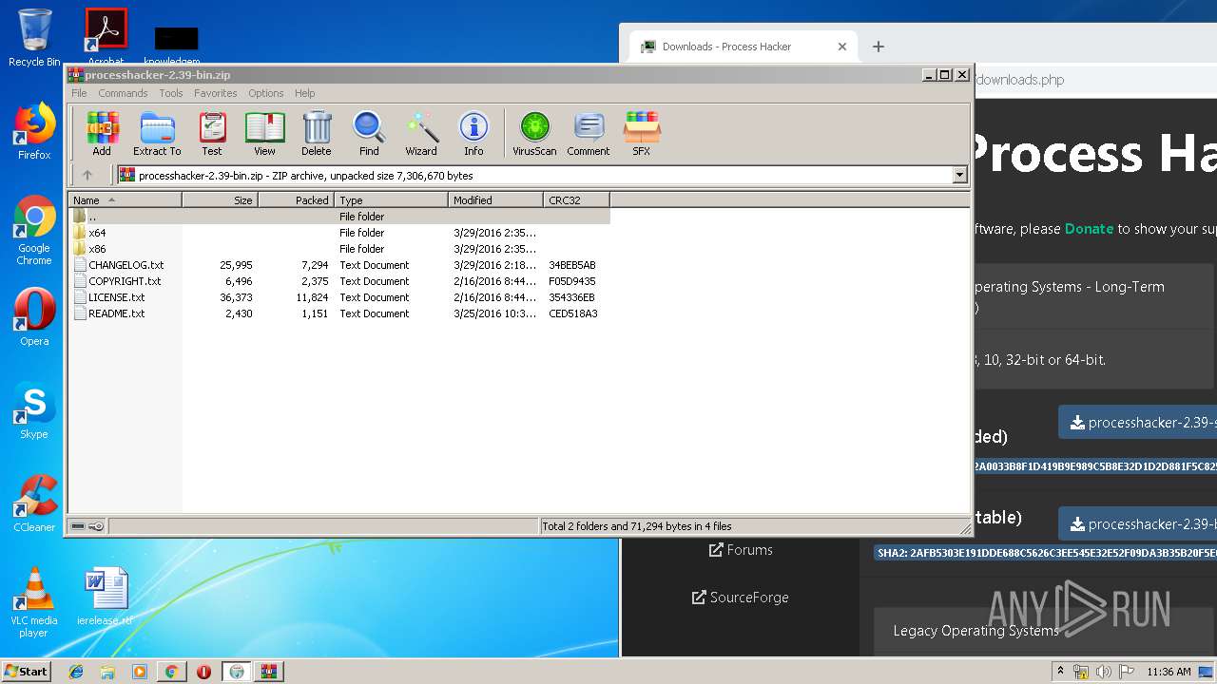This screenshot has height=684, width=1217.
Task: Click the Donate link on the webpage
Action: tap(1089, 229)
